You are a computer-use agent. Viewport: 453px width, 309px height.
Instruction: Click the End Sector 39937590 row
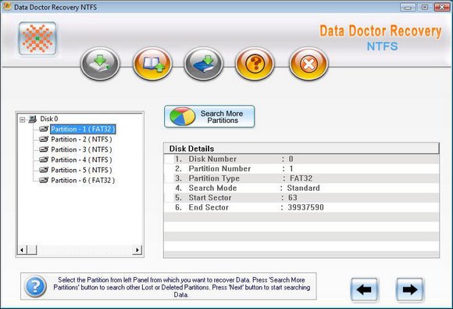pos(301,207)
